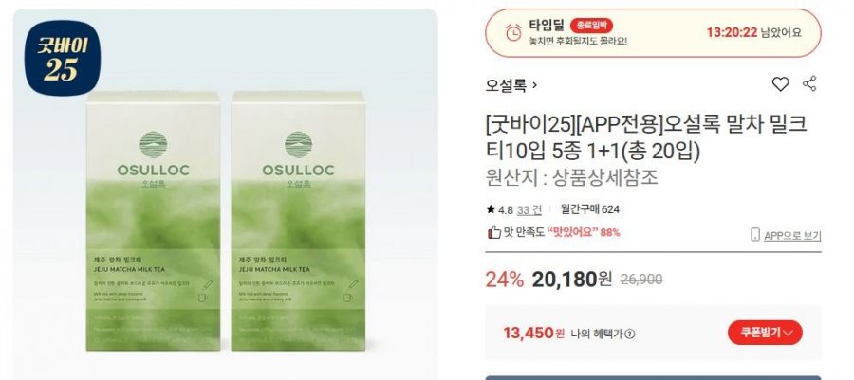Expand the 쿠폰받기 coupon dropdown

pos(765,333)
